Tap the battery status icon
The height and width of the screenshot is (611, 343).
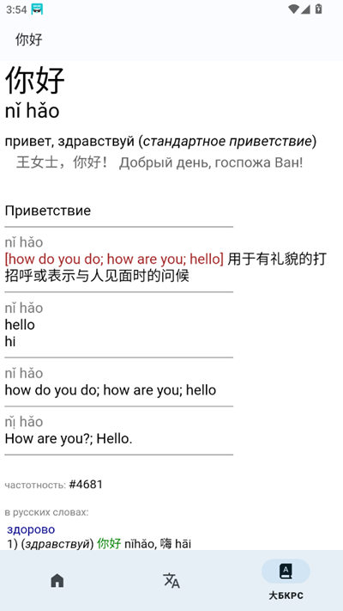point(318,9)
